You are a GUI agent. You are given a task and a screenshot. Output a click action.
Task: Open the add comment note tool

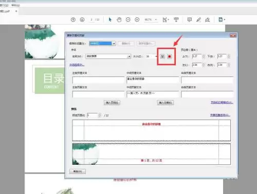pyautogui.click(x=190, y=20)
